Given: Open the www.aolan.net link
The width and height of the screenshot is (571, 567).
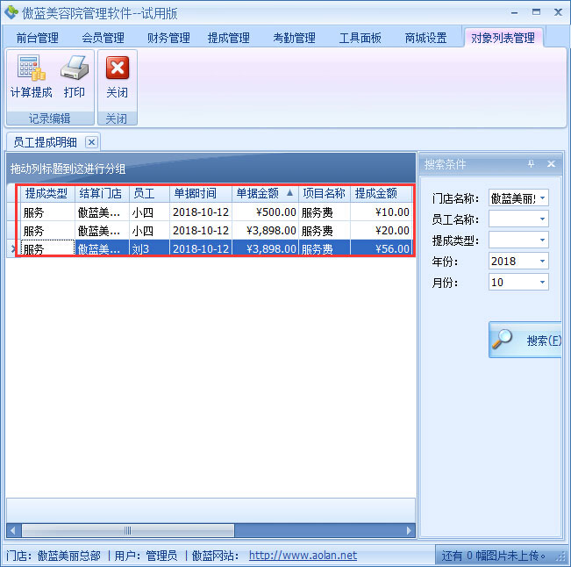Looking at the screenshot, I should [303, 556].
